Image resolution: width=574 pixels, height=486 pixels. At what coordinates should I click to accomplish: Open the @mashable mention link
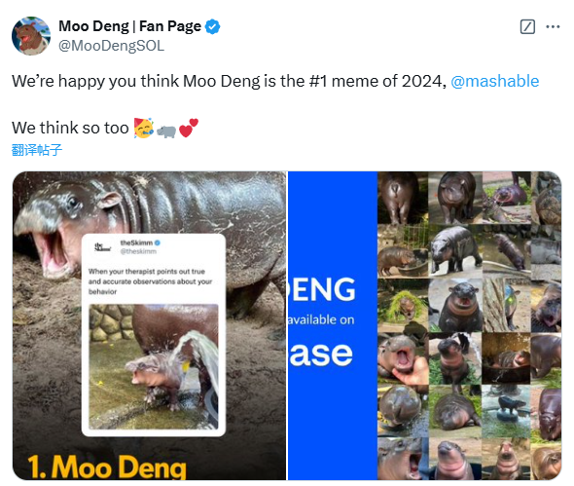[x=494, y=81]
